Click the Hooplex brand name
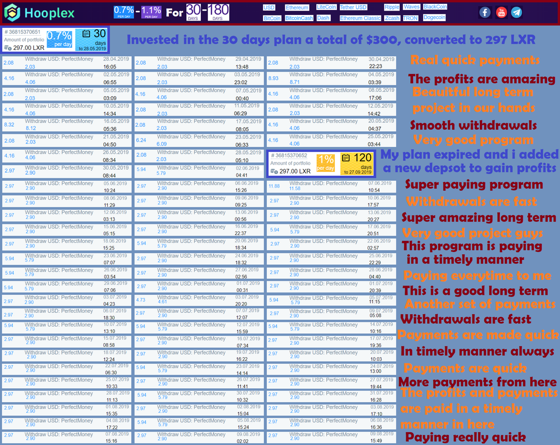This screenshot has width=560, height=445. [x=49, y=13]
